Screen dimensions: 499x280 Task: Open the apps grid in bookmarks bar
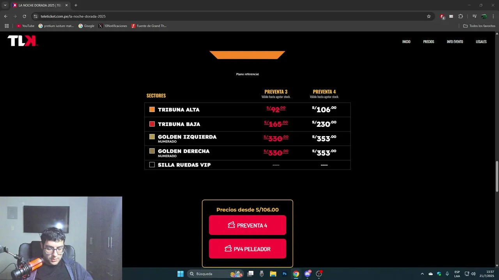[7, 26]
